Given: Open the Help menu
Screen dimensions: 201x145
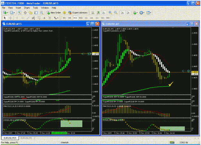Looking at the screenshot, I should coord(54,8).
